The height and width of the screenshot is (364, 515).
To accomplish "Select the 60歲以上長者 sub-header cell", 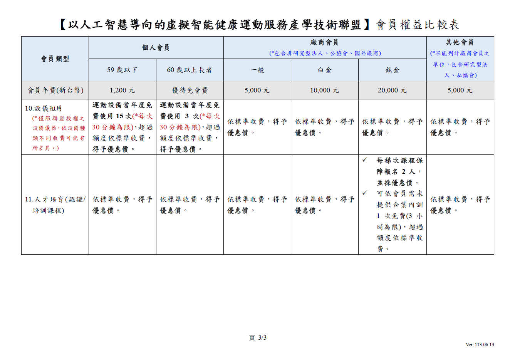I will (190, 70).
